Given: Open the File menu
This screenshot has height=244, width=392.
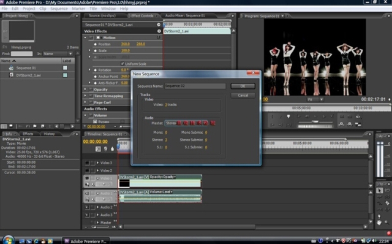Looking at the screenshot, I should (4, 9).
